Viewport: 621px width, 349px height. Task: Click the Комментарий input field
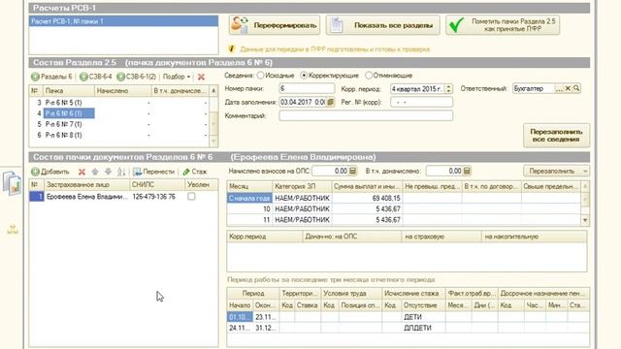click(x=366, y=115)
